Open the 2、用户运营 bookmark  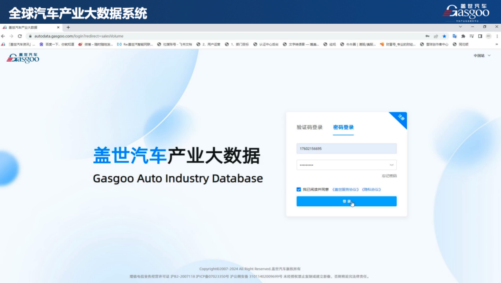point(208,44)
